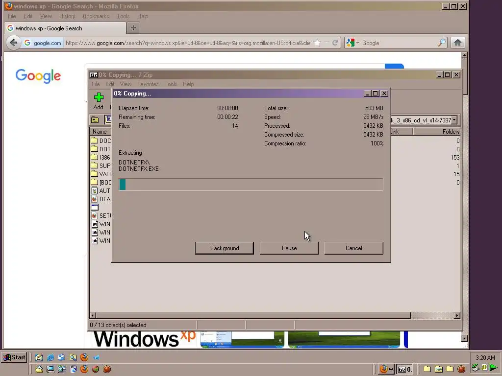Click the search magnifier icon in Firefox

442,43
